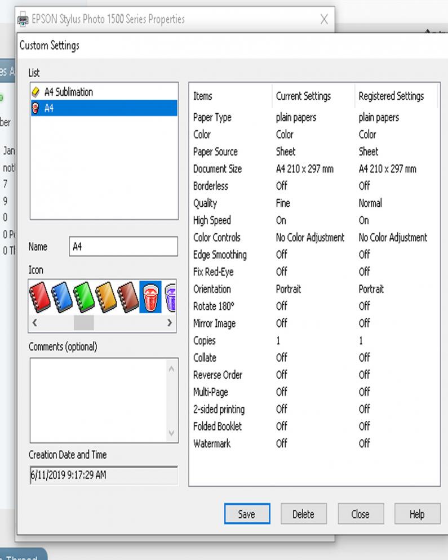This screenshot has height=560, width=448.
Task: Click the 2-sided printing row label
Action: (x=219, y=409)
